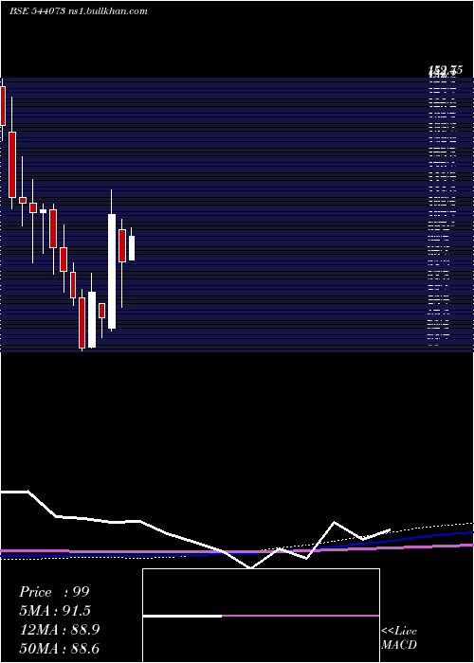Click the last white candlestick on the right
Screen dimensions: 474x663
pyautogui.click(x=132, y=248)
